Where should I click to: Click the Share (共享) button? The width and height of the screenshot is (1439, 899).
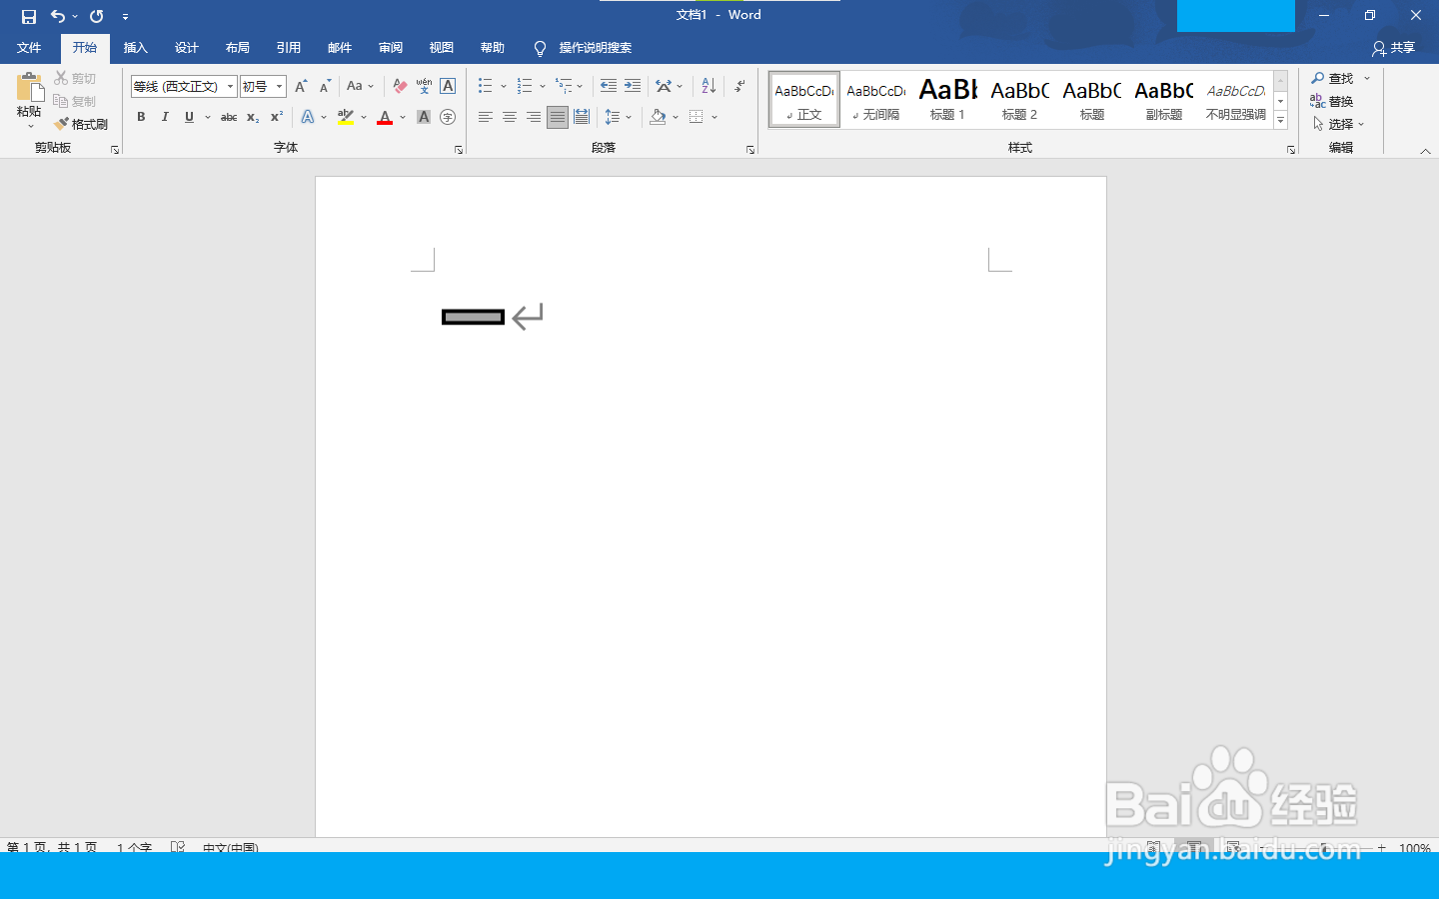click(x=1393, y=48)
